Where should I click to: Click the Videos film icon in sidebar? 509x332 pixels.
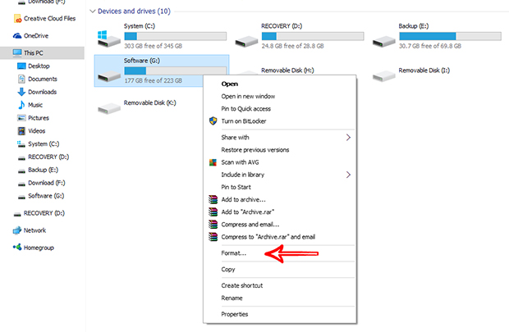pos(21,131)
